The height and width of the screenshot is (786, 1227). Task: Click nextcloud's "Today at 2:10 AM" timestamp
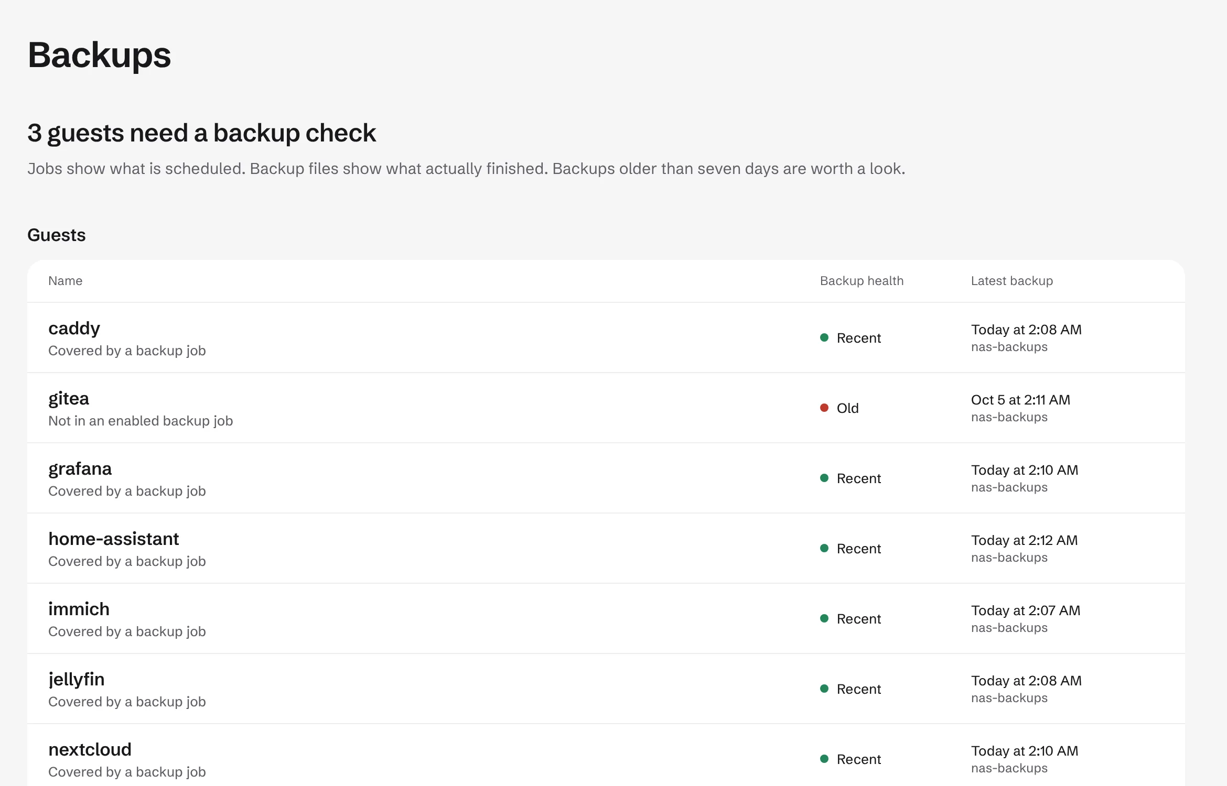[x=1025, y=751]
